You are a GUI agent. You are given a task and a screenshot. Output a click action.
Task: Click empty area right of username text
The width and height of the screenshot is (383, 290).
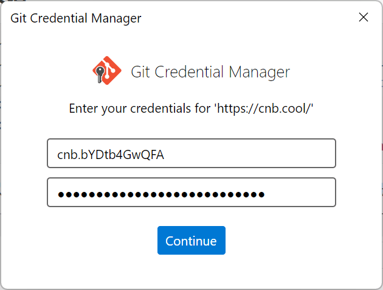tap(255, 154)
